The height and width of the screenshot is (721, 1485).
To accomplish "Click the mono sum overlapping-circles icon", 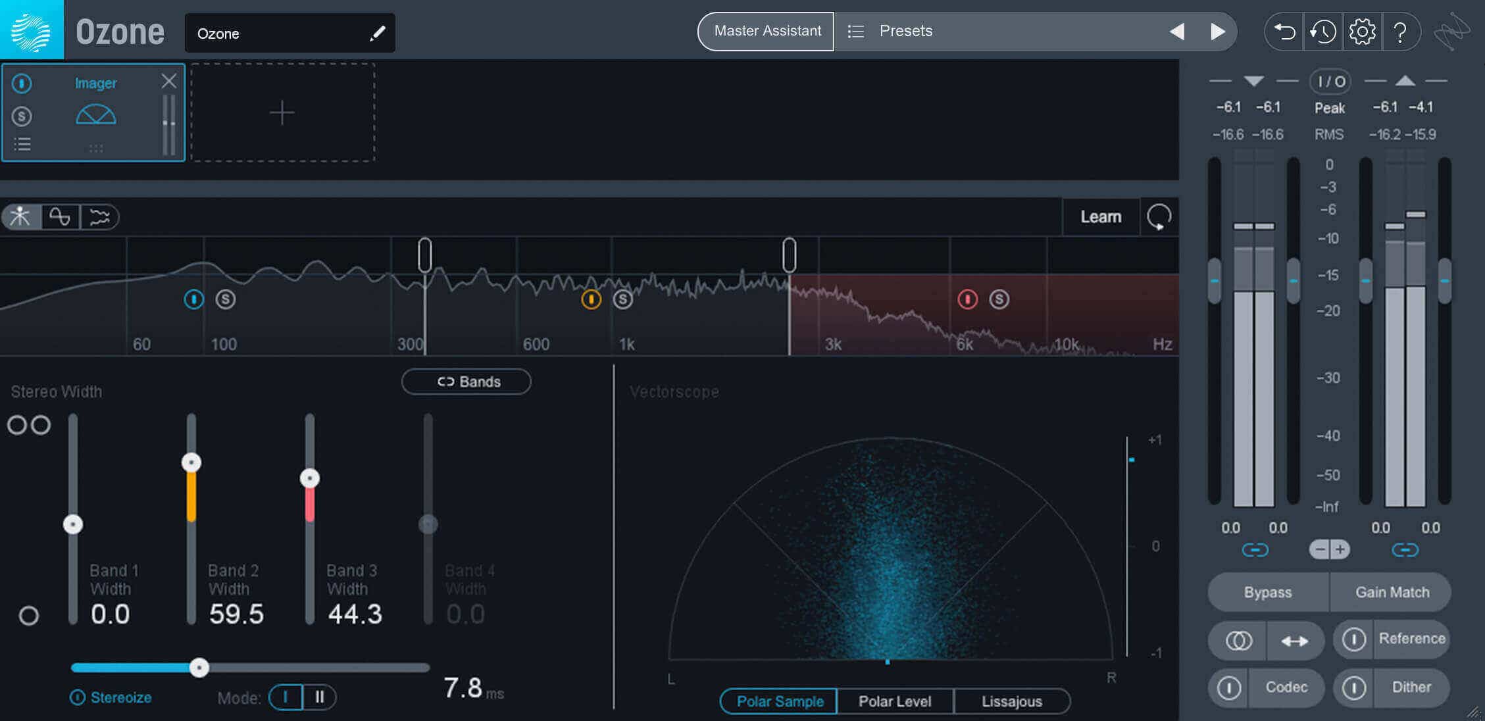I will tap(1238, 640).
